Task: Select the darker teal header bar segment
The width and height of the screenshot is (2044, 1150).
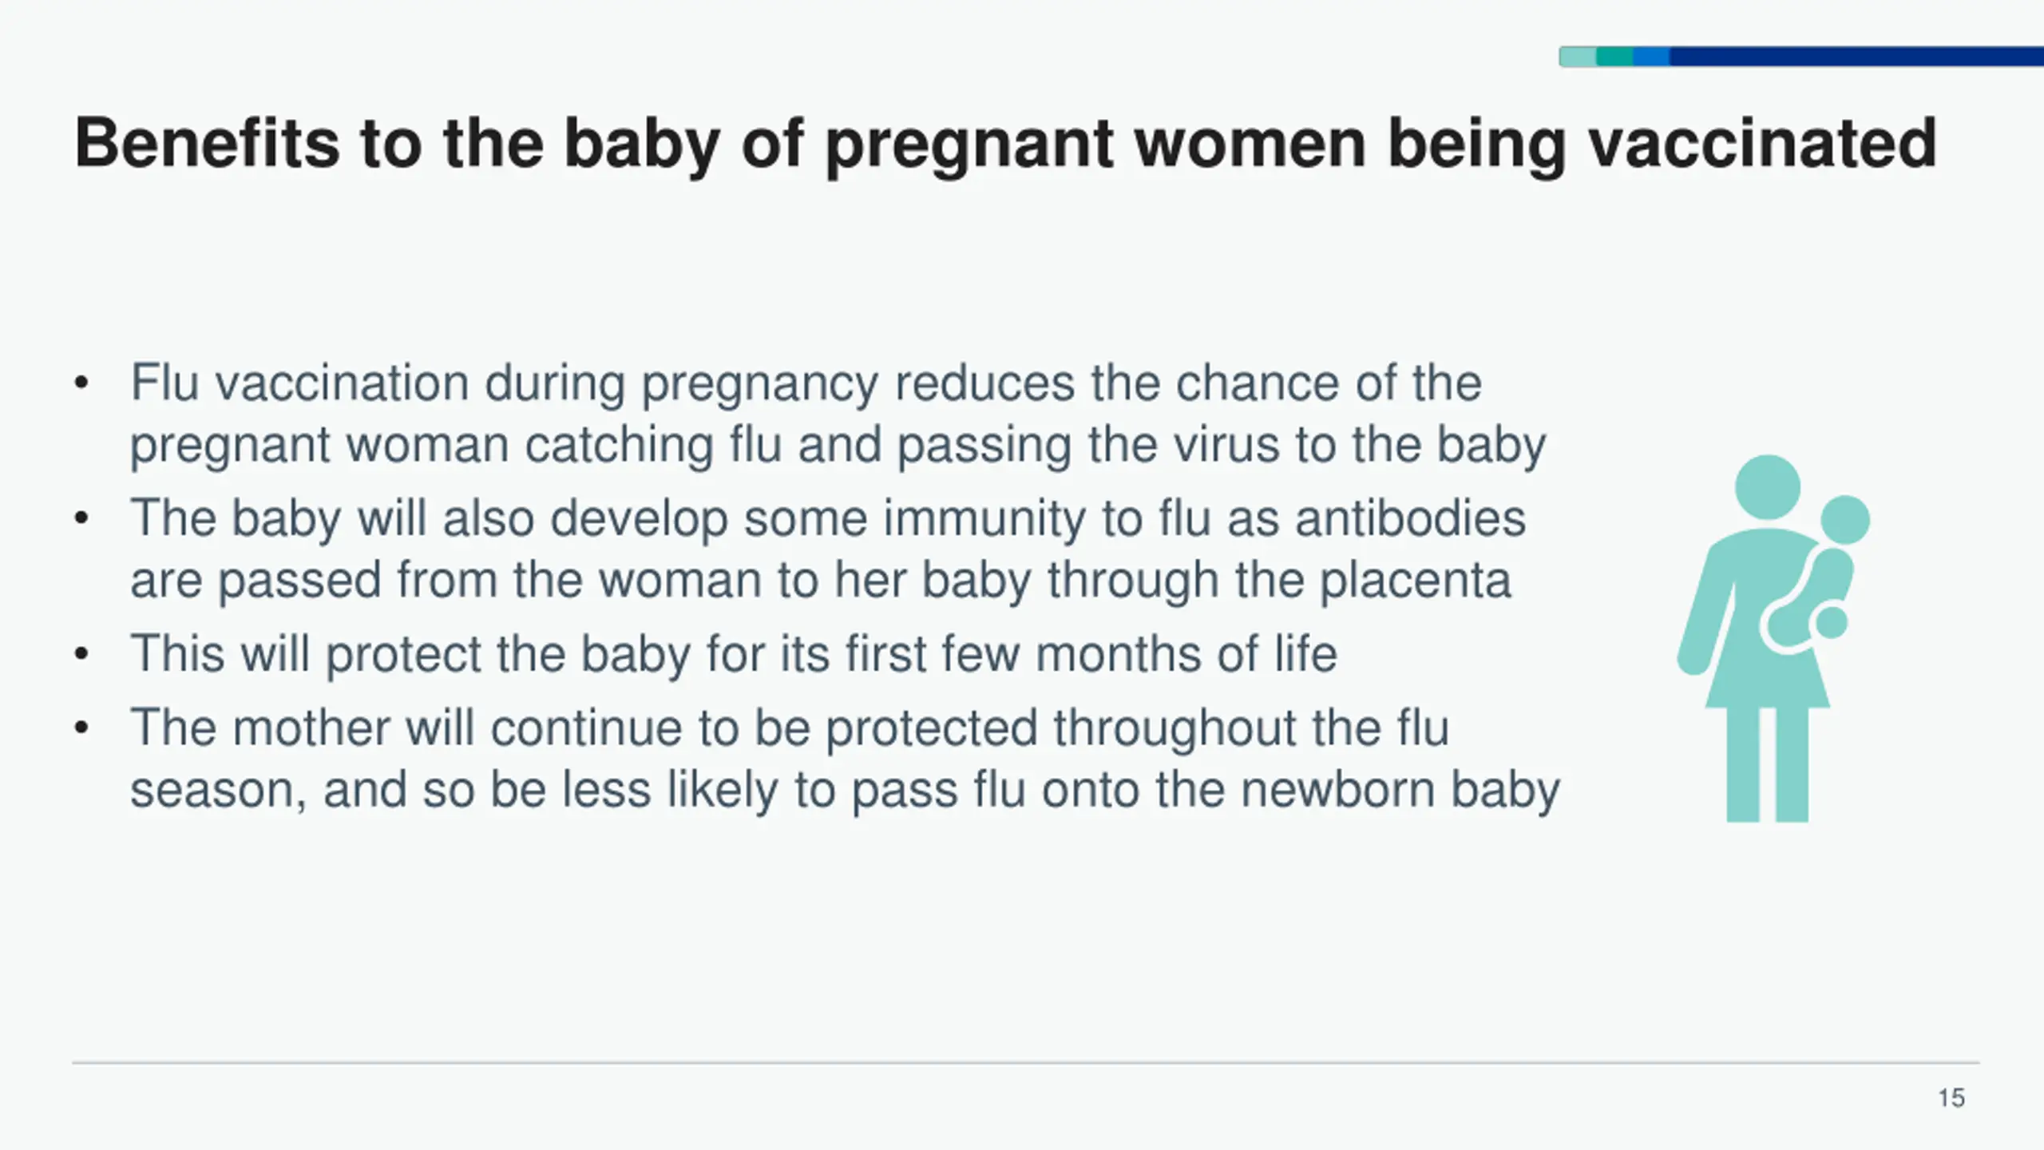Action: 1614,57
